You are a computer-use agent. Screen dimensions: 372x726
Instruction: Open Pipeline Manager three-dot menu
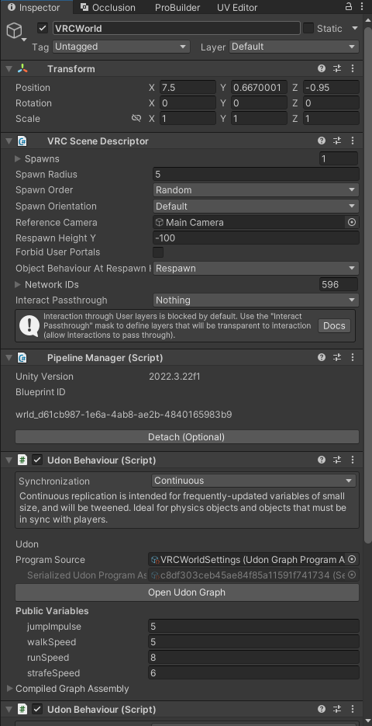[353, 357]
